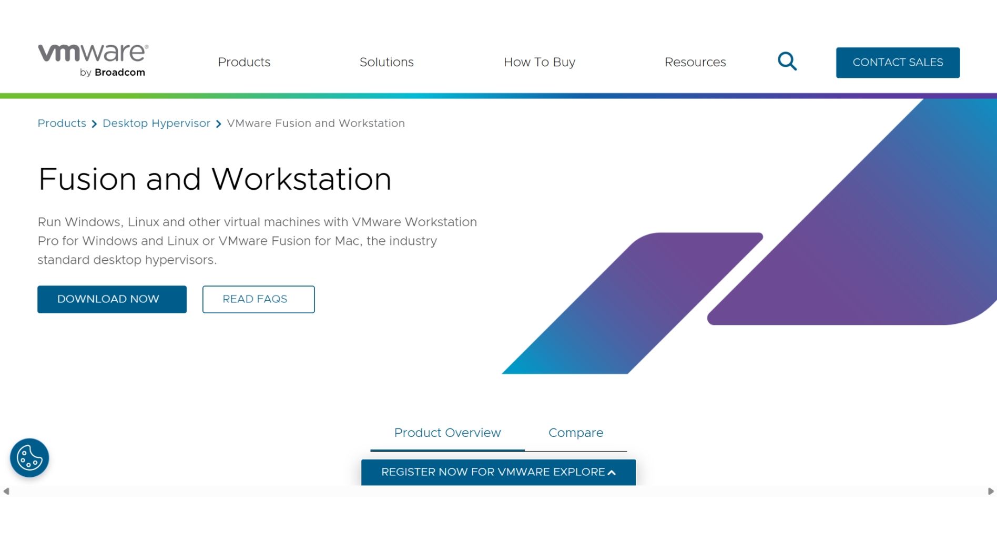Click the Read FAQs button
997x552 pixels.
pyautogui.click(x=259, y=299)
